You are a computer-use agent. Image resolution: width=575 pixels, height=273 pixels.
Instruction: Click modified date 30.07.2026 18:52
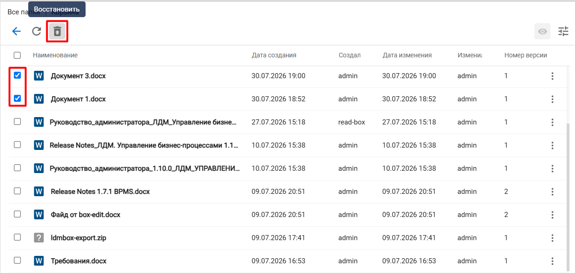pos(409,99)
